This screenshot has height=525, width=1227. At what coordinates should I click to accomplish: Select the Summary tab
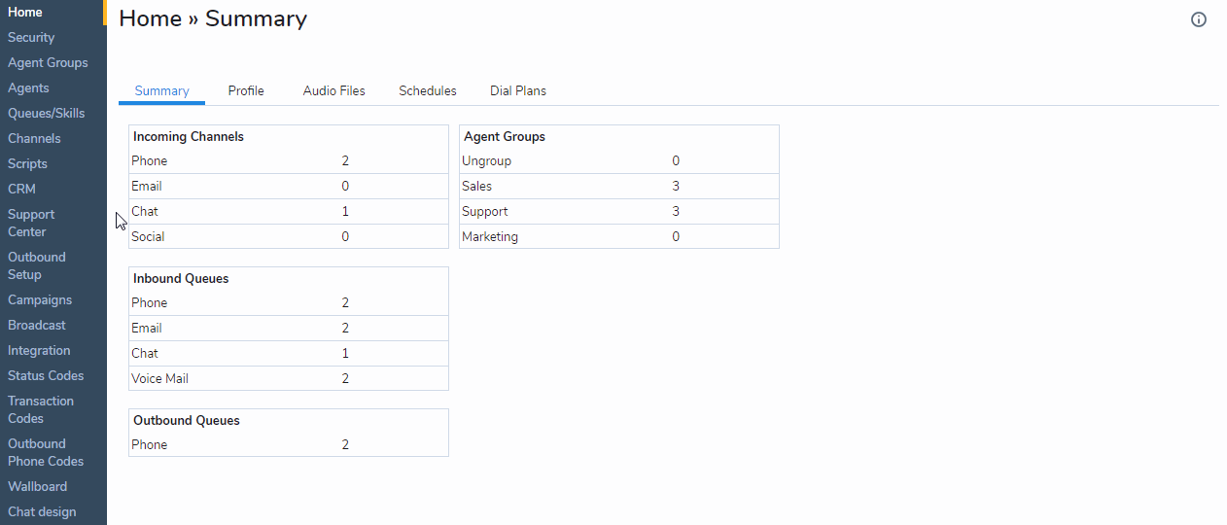point(161,90)
